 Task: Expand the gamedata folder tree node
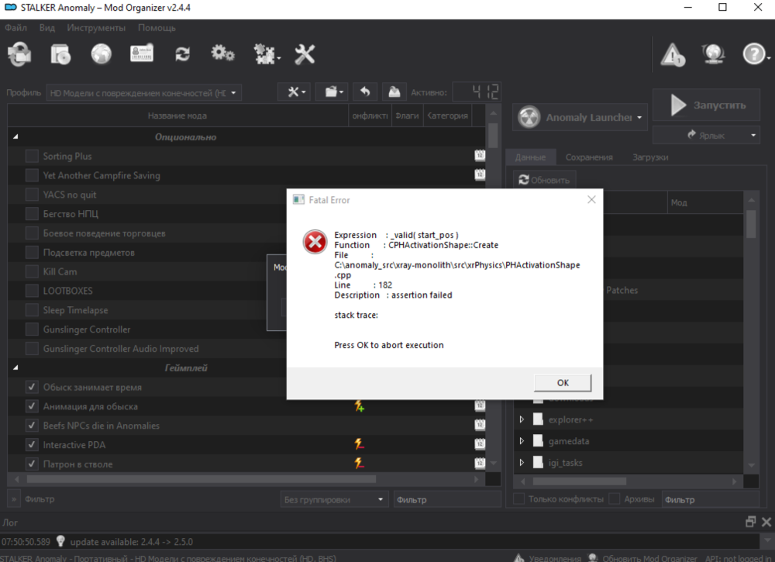coord(522,441)
